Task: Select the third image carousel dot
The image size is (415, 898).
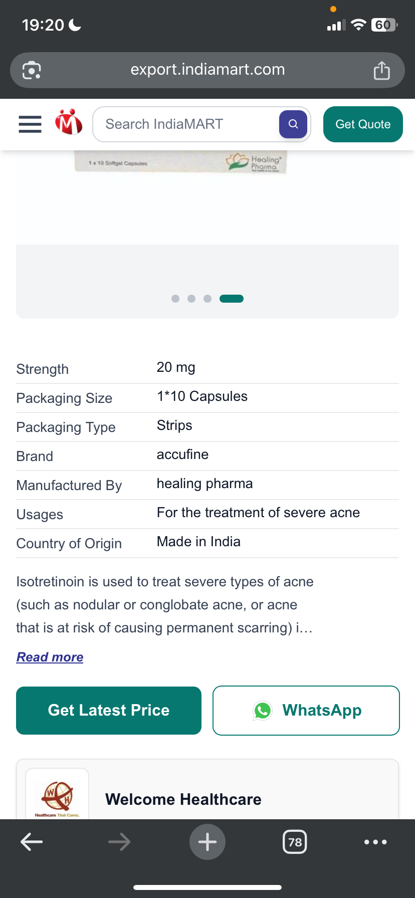Action: tap(207, 299)
